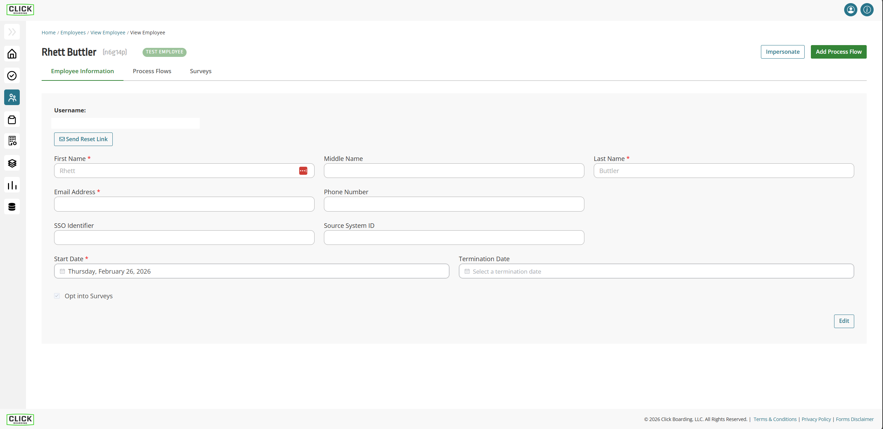Click the Send Reset Link button

(x=83, y=139)
